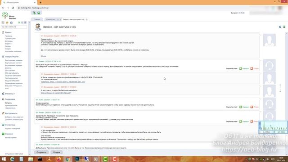
Task: Open the Mail.ru Письмо pdf attachment
Action: pos(56,93)
